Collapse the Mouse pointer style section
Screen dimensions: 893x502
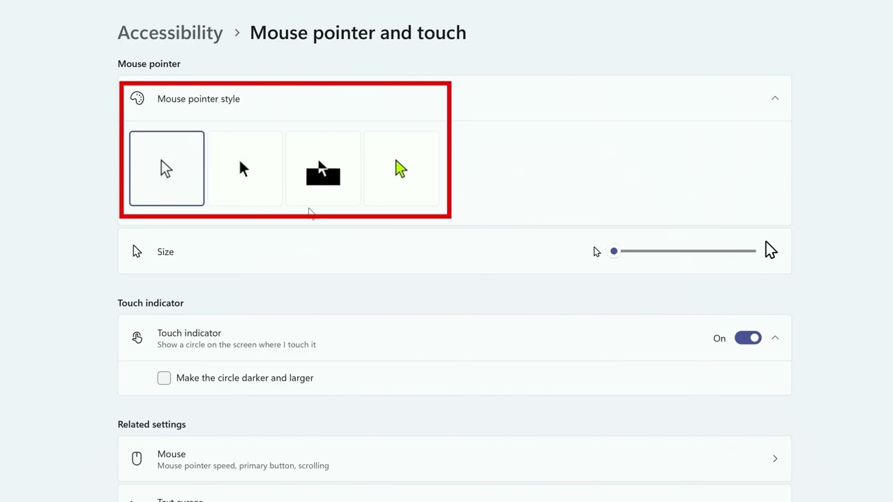coord(774,98)
